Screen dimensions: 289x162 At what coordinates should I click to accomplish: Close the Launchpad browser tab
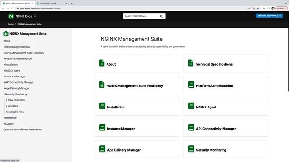point(66,4)
